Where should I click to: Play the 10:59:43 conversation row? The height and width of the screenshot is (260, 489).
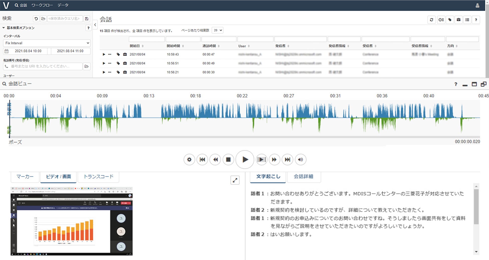pos(104,54)
